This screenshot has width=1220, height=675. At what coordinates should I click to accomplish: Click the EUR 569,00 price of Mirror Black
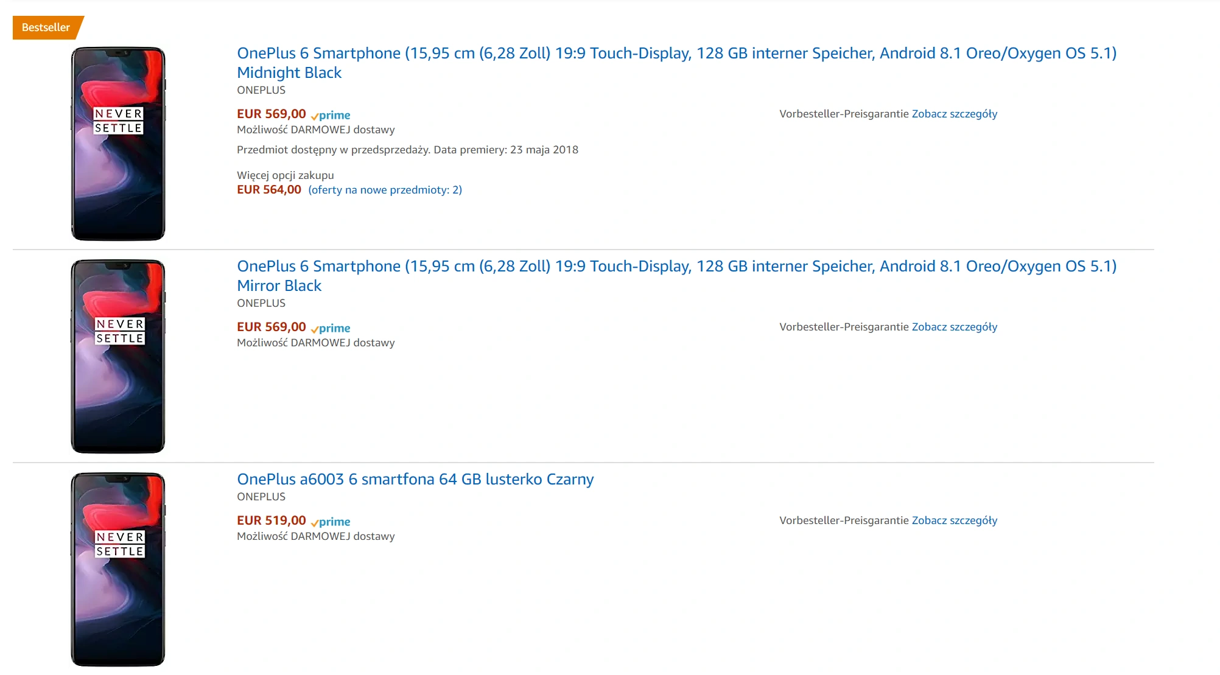[272, 327]
